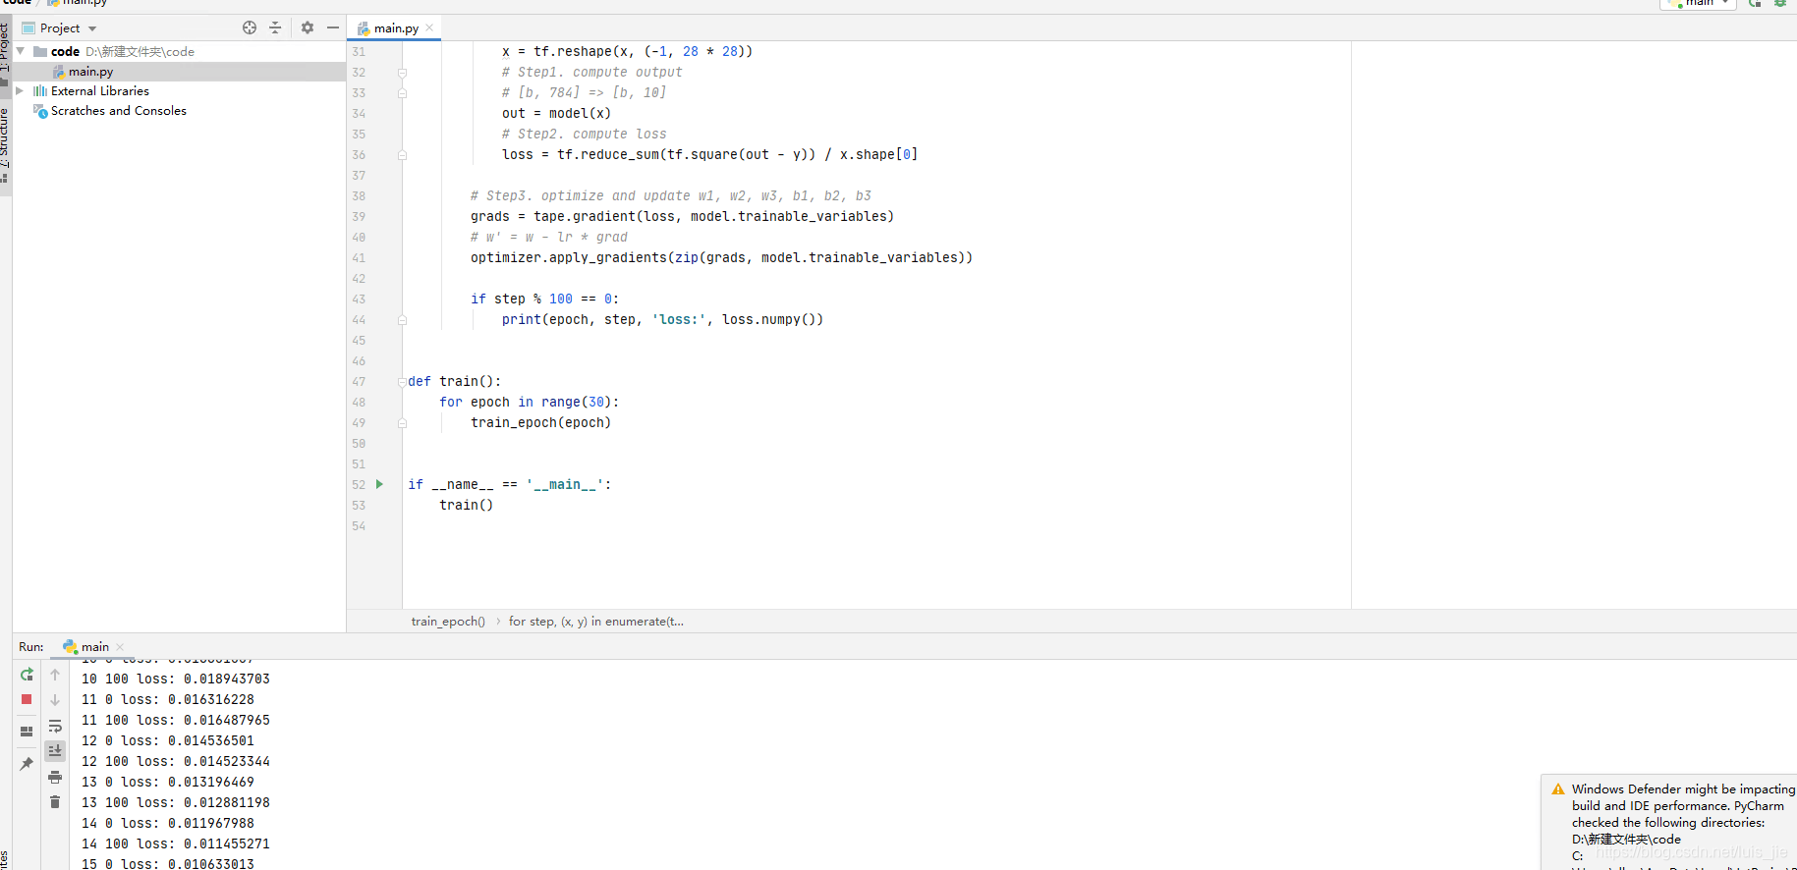Click locate/select opened file target icon
This screenshot has height=870, width=1797.
pyautogui.click(x=250, y=27)
